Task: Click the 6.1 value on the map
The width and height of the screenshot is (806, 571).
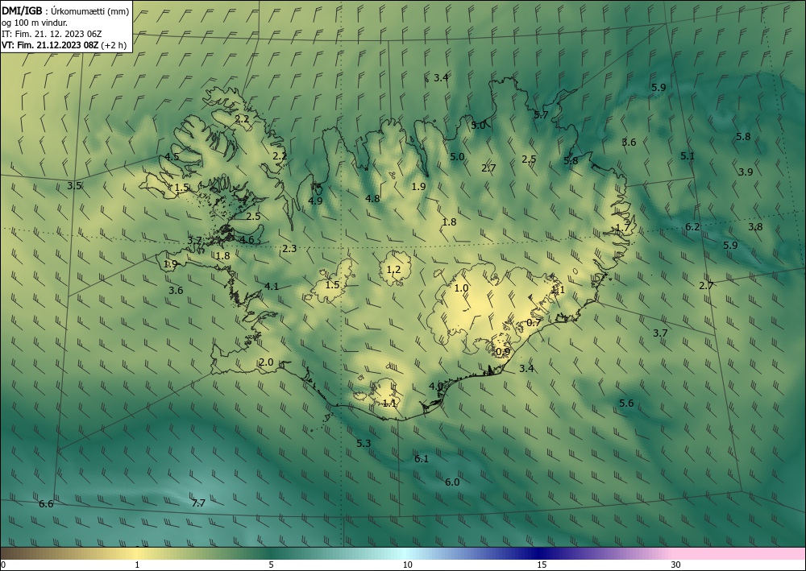Action: click(x=422, y=459)
